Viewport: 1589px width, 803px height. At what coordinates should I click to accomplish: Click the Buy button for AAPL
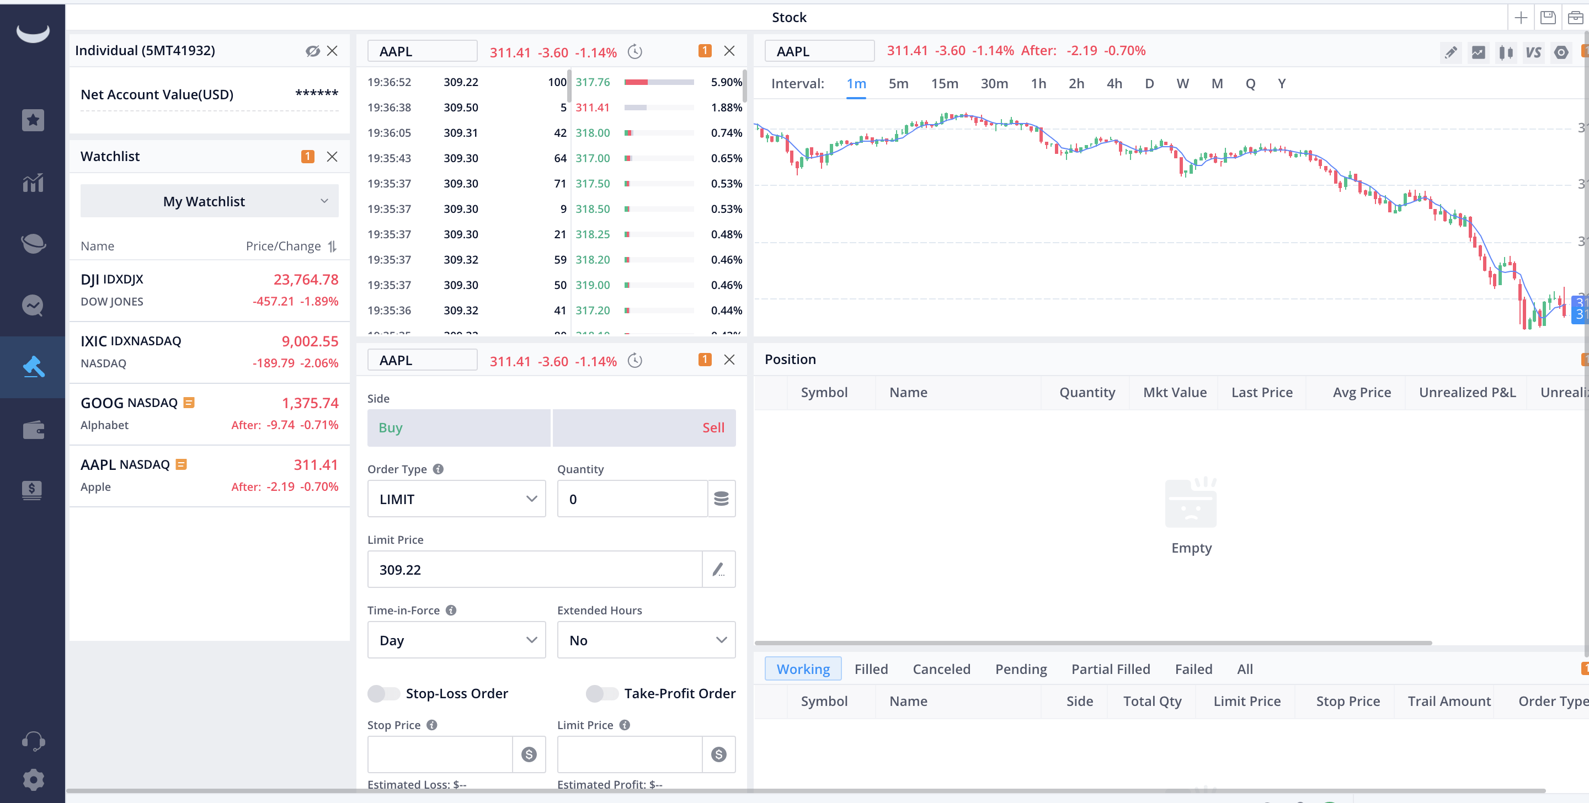pos(459,428)
